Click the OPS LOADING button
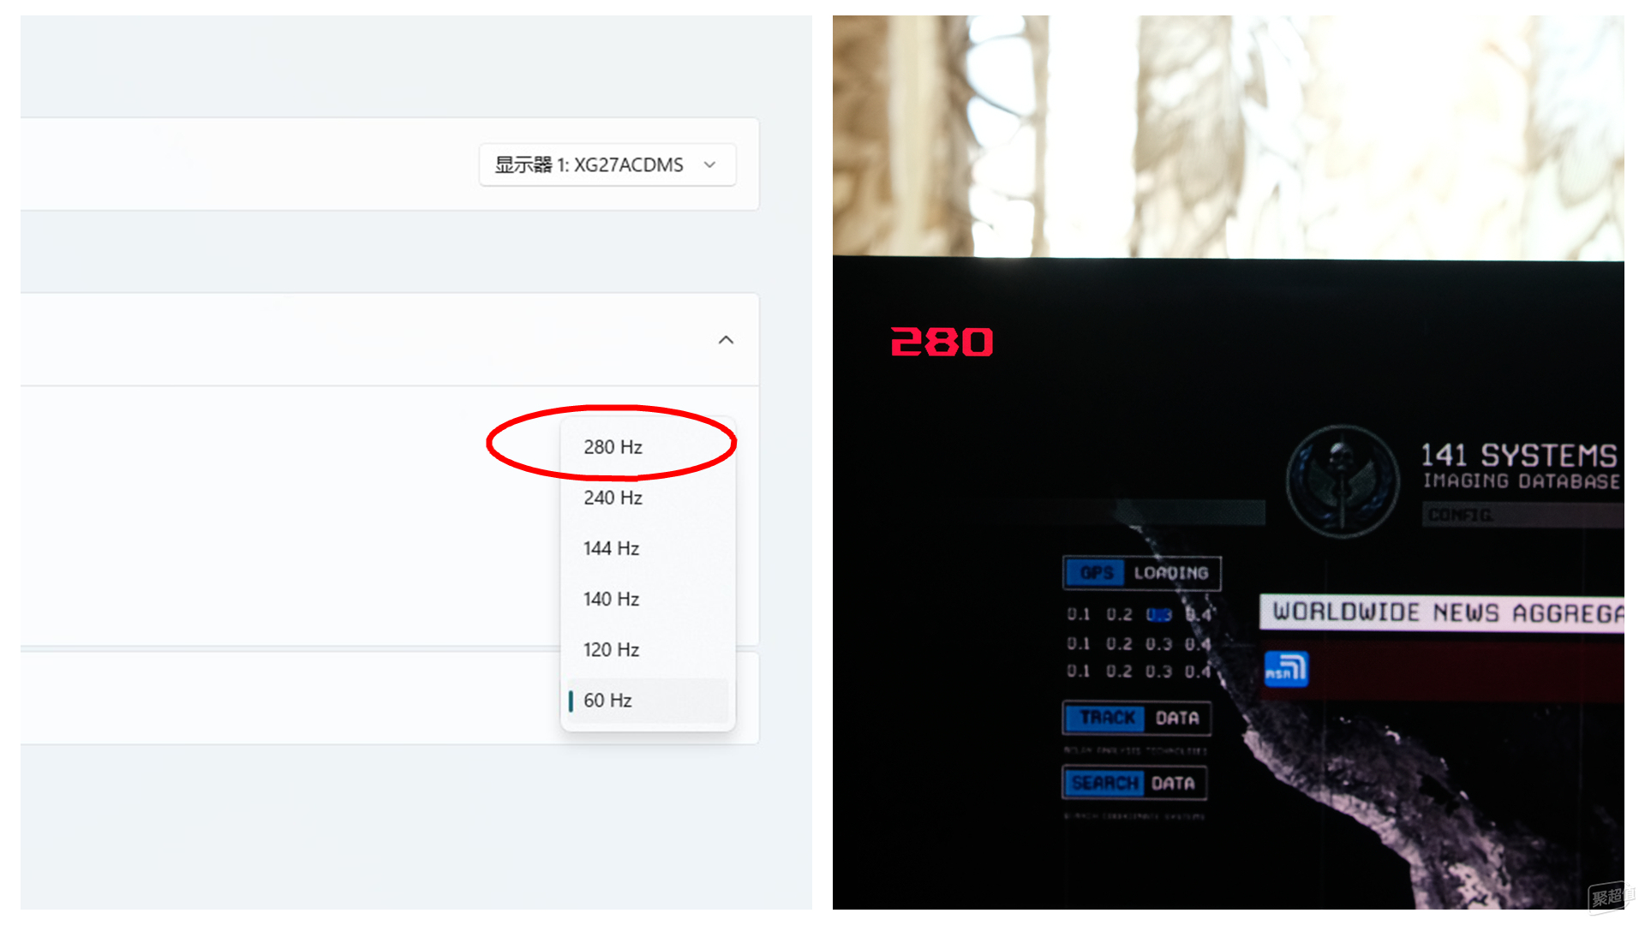This screenshot has height=925, width=1645. (x=1142, y=573)
